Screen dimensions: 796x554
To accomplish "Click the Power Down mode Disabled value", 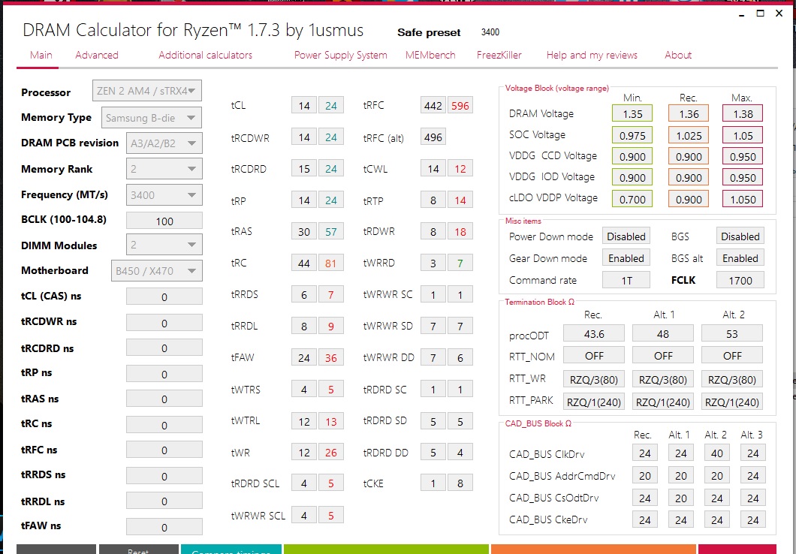I will point(626,236).
